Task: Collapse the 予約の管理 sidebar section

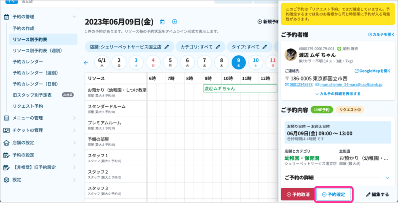Action: pos(74,17)
